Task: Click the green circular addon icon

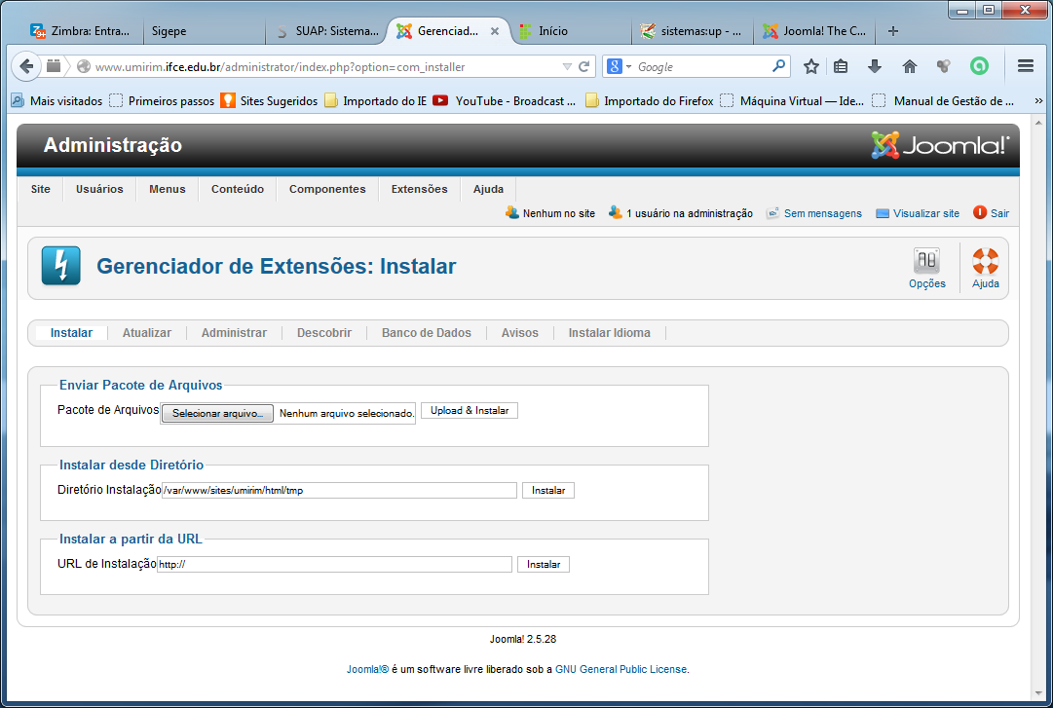Action: [x=979, y=66]
